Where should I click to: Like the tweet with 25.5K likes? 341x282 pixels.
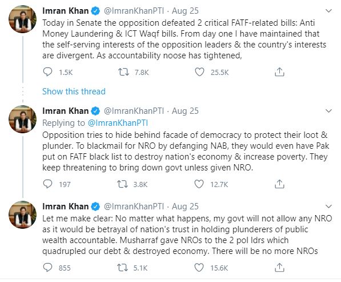point(199,72)
